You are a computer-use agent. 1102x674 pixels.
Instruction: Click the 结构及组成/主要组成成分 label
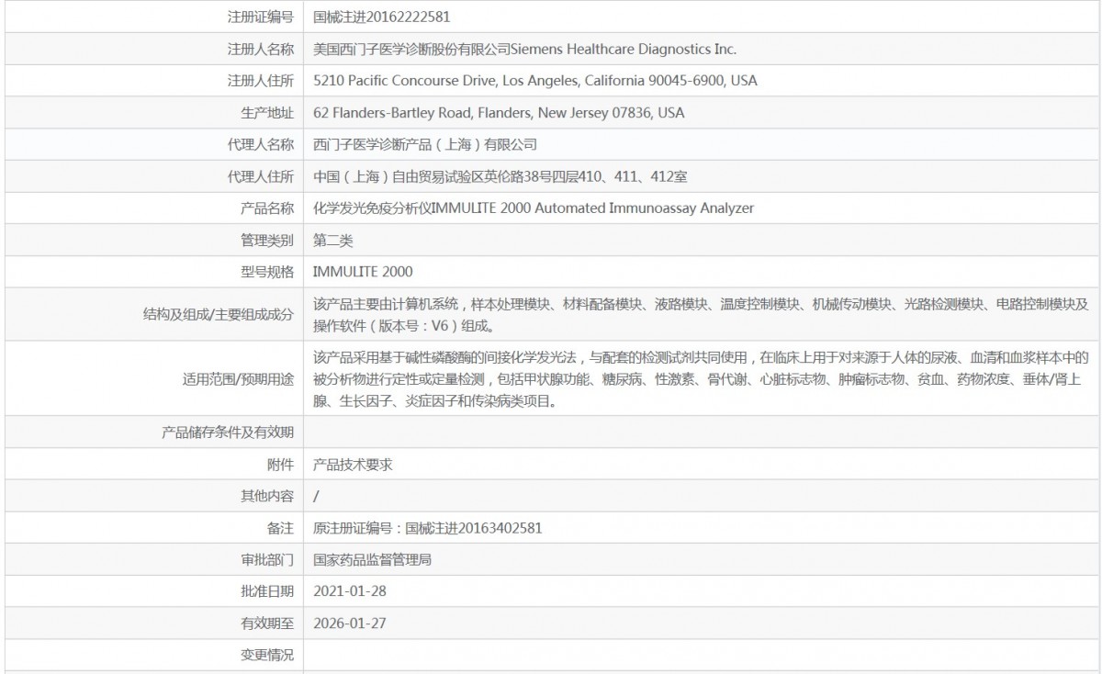click(219, 314)
